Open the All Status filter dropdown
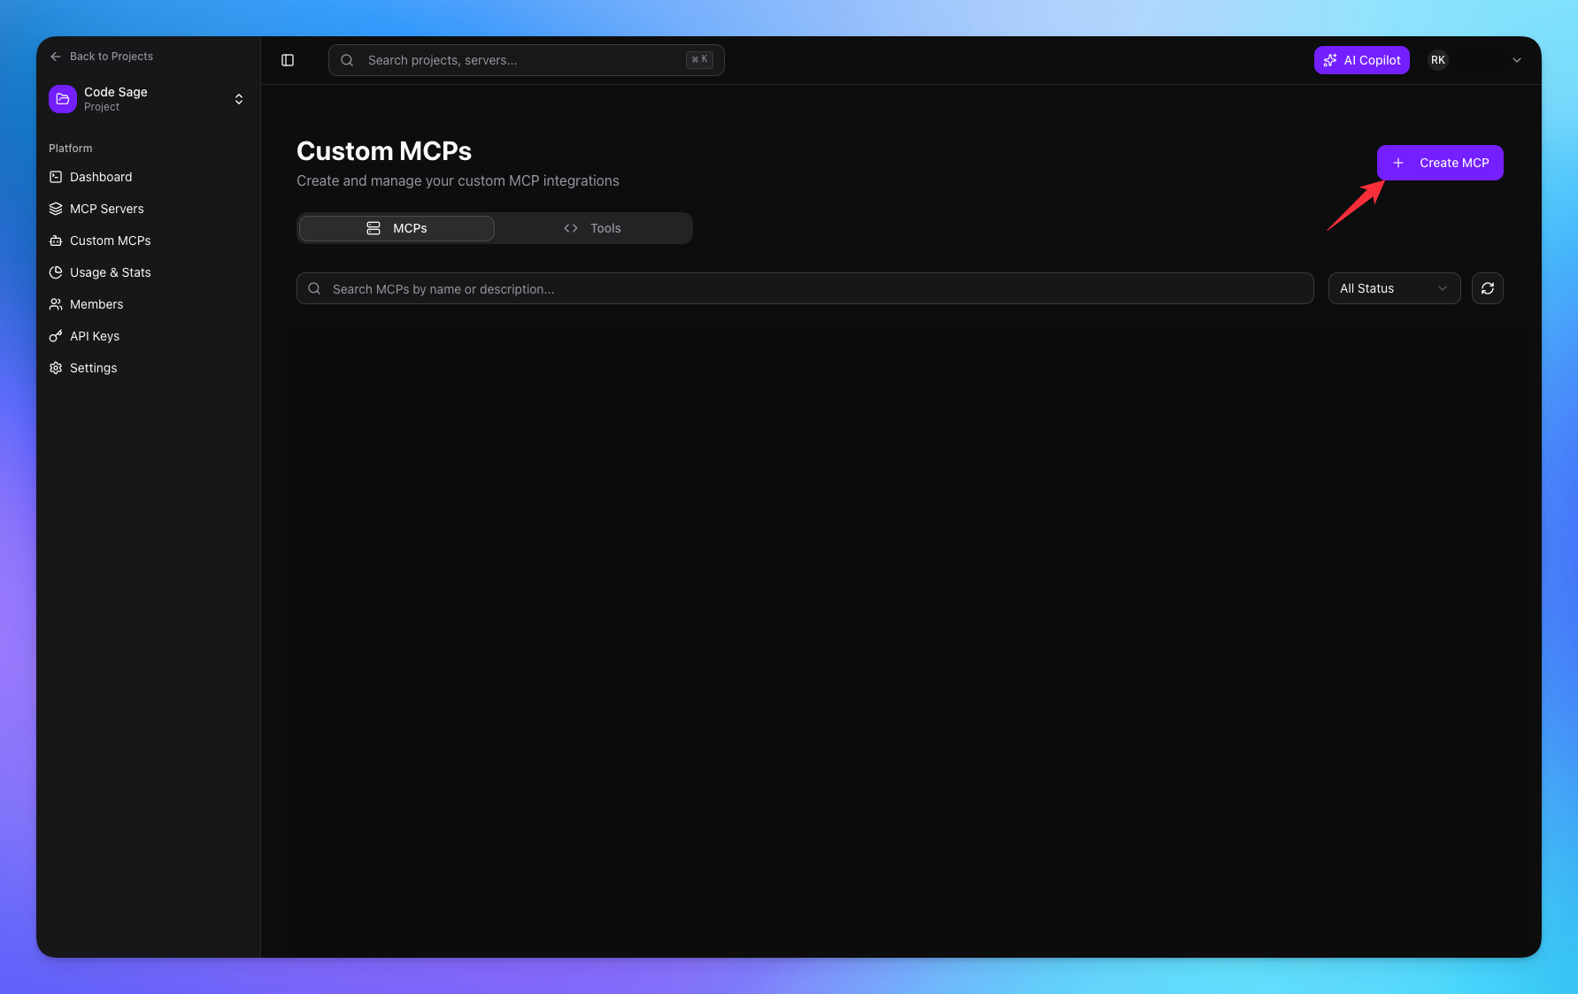This screenshot has height=994, width=1578. pyautogui.click(x=1394, y=288)
